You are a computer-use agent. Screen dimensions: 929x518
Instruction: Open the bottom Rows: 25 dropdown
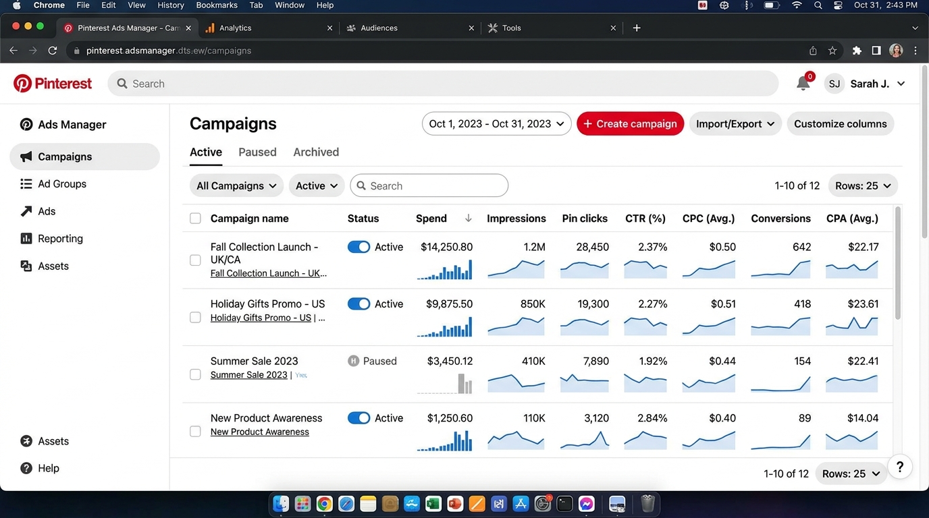click(851, 473)
